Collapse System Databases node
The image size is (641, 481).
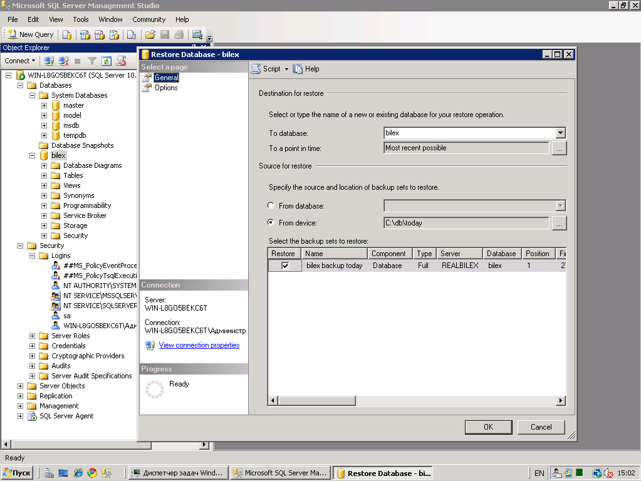[x=33, y=95]
